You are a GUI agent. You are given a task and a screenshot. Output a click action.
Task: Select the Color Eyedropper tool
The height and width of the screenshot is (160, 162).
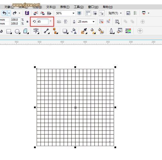point(84,31)
